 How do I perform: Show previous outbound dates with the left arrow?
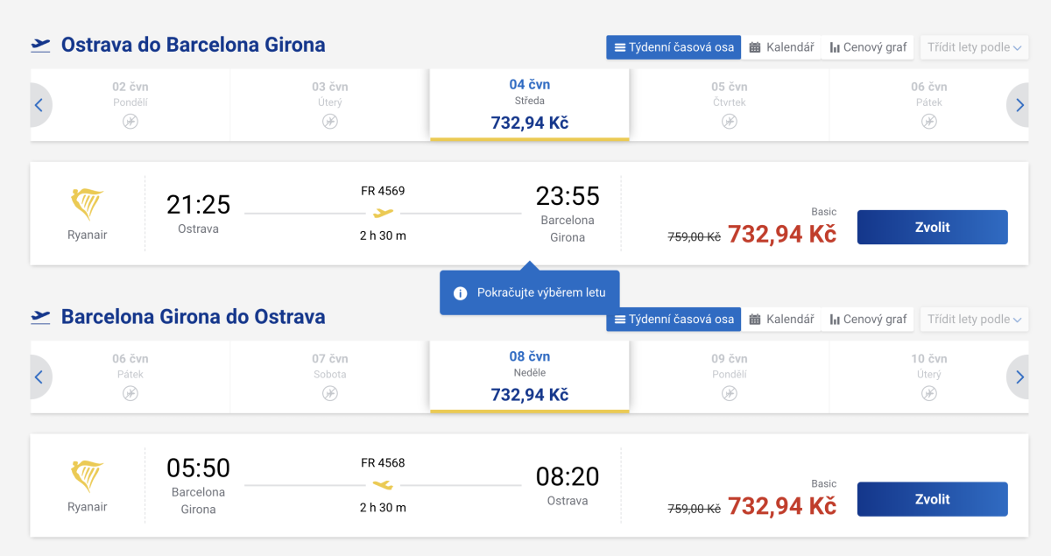(39, 105)
